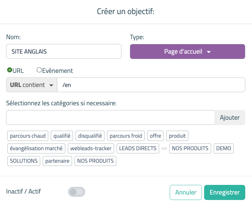The image size is (252, 208).
Task: Choose the LEADS DIRECTS category tag
Action: 138,148
